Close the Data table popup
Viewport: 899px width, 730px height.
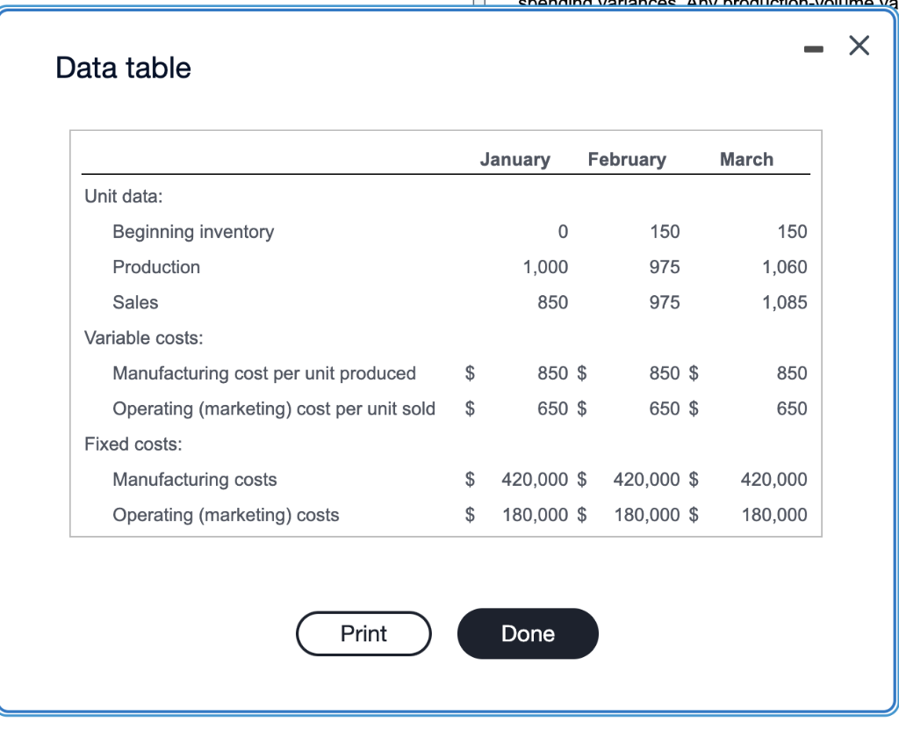[x=858, y=46]
